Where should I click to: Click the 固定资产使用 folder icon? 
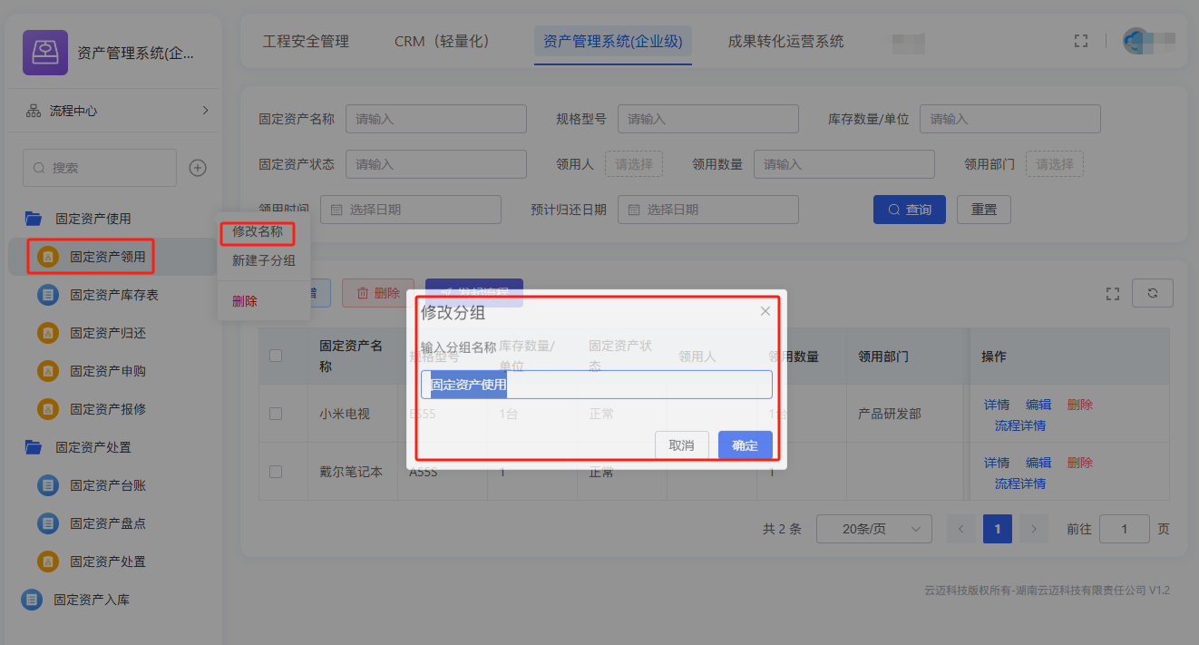[x=34, y=219]
